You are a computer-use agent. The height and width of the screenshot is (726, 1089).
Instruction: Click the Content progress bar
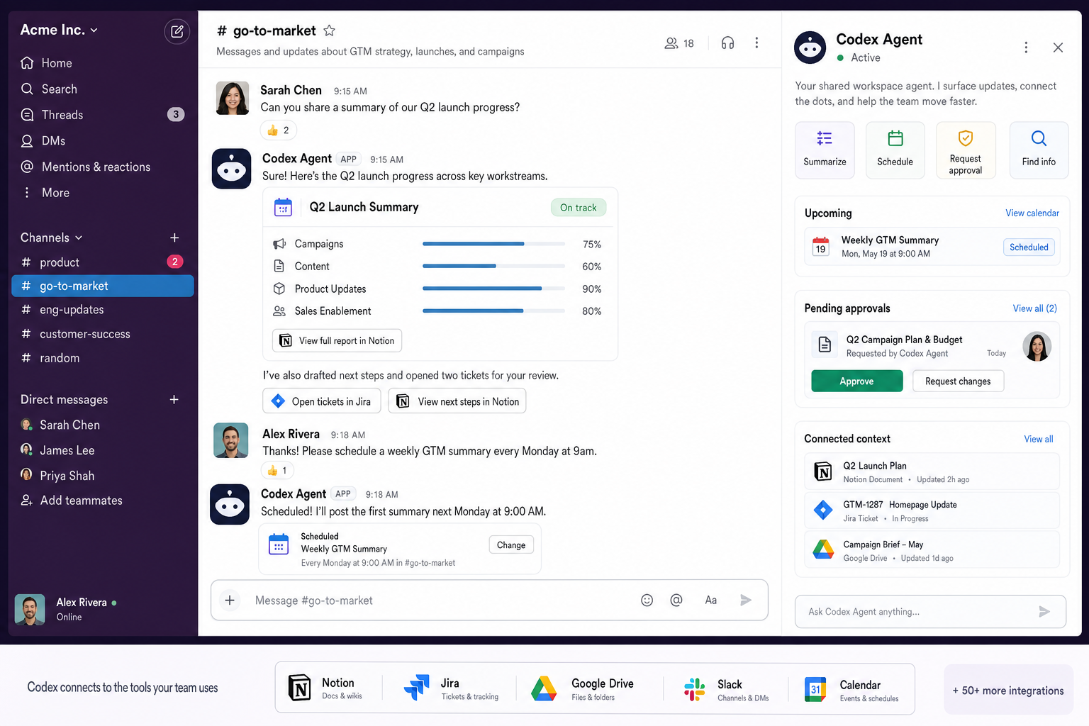(493, 267)
